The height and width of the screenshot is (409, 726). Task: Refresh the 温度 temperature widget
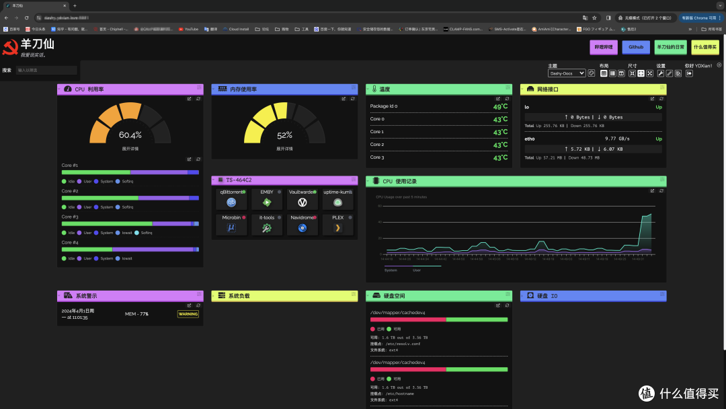click(x=507, y=99)
